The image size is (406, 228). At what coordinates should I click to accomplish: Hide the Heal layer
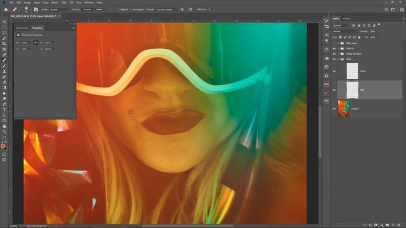pos(334,90)
